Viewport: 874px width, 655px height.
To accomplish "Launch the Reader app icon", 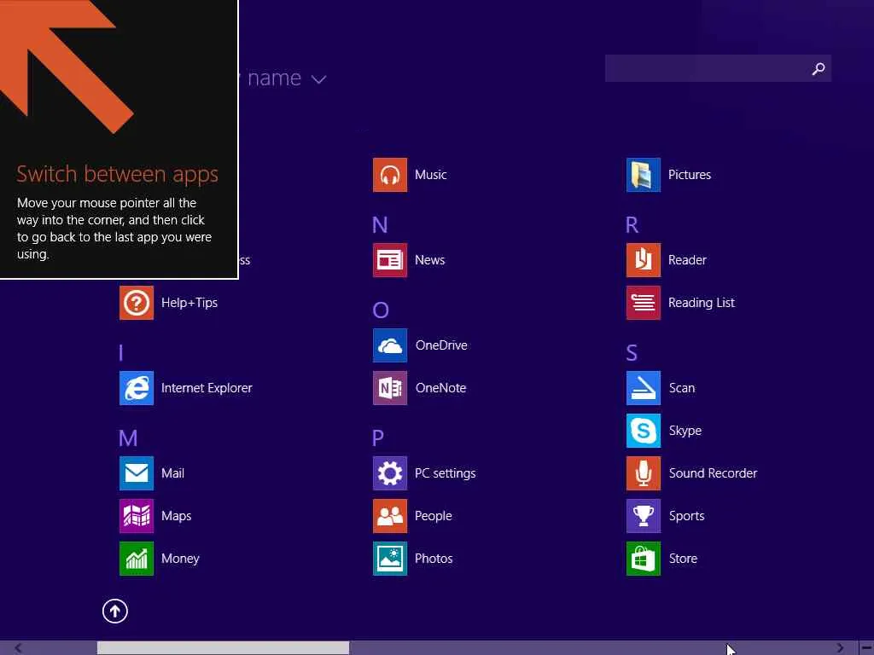I will [644, 260].
